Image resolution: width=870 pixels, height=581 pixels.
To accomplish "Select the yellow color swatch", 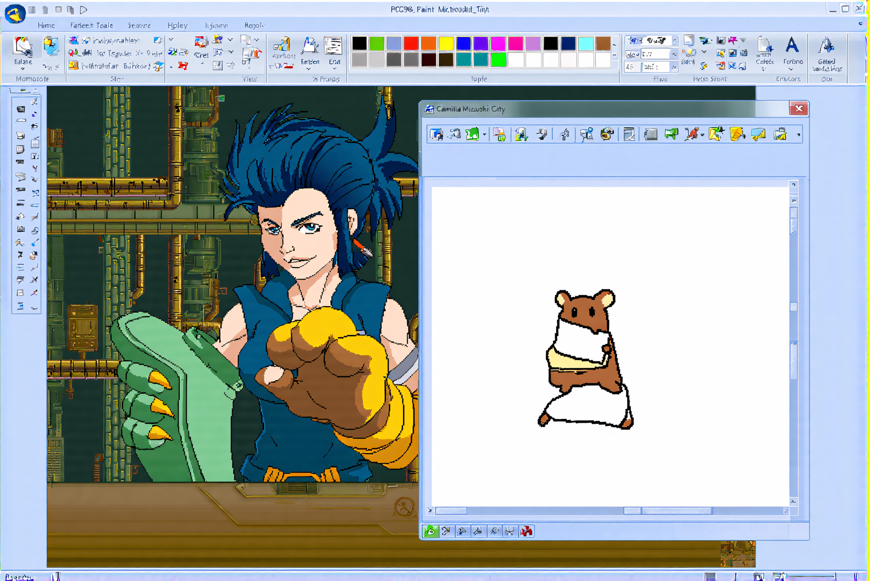I will coord(446,43).
